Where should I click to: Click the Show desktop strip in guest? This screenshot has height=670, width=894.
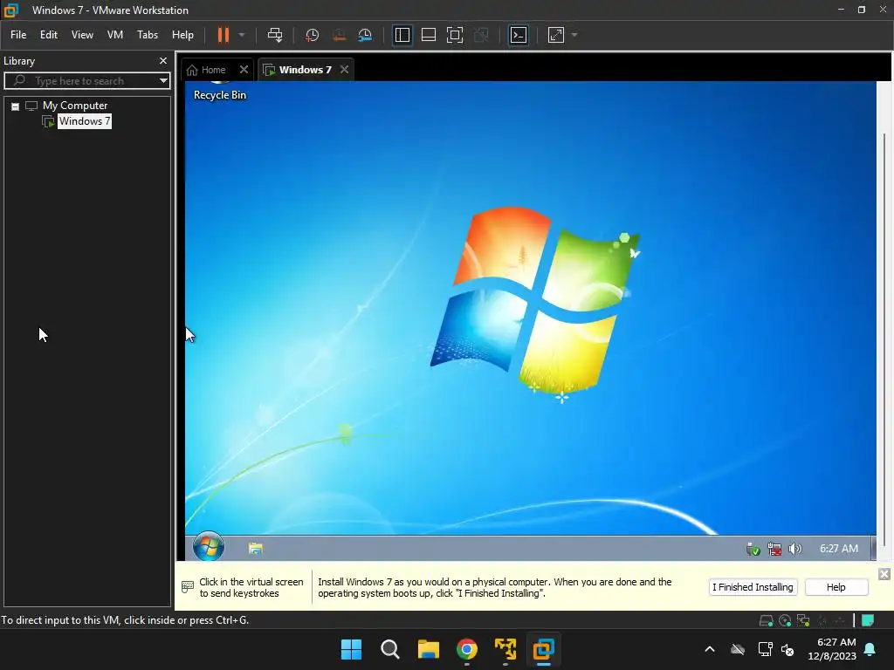pos(873,548)
